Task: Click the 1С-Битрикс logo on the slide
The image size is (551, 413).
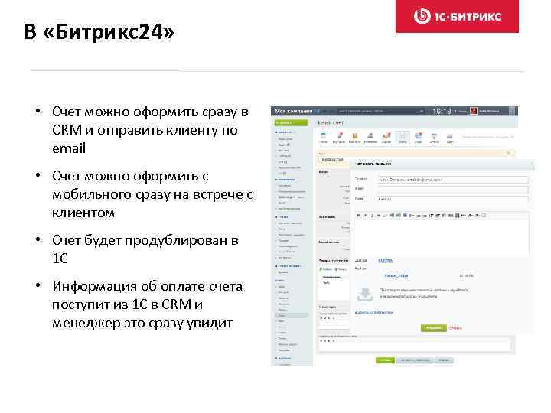Action: (457, 16)
